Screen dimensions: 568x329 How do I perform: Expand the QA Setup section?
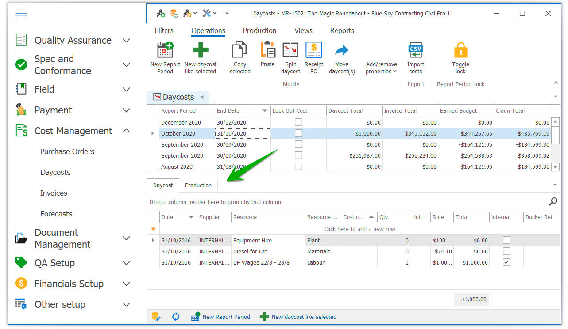click(127, 263)
